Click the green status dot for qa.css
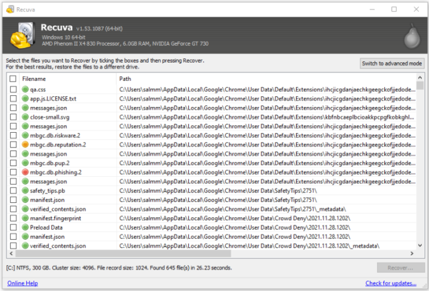 tap(25, 89)
